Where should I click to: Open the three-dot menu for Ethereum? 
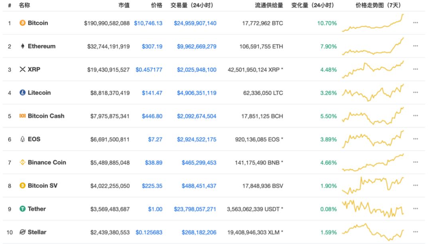click(415, 46)
